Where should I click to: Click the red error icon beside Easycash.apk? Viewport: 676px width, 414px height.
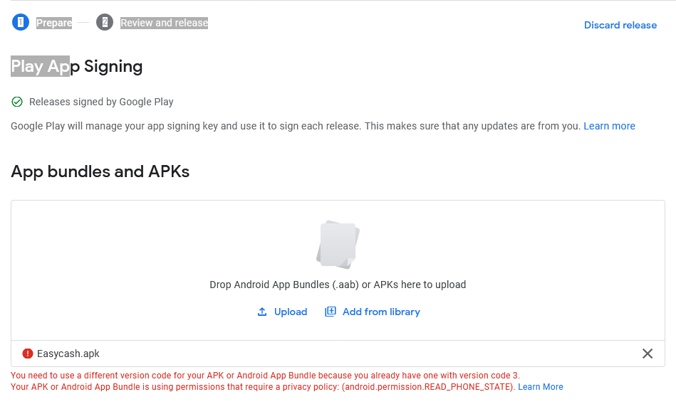[27, 354]
